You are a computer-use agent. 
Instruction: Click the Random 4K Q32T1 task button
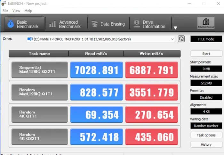click(x=40, y=137)
